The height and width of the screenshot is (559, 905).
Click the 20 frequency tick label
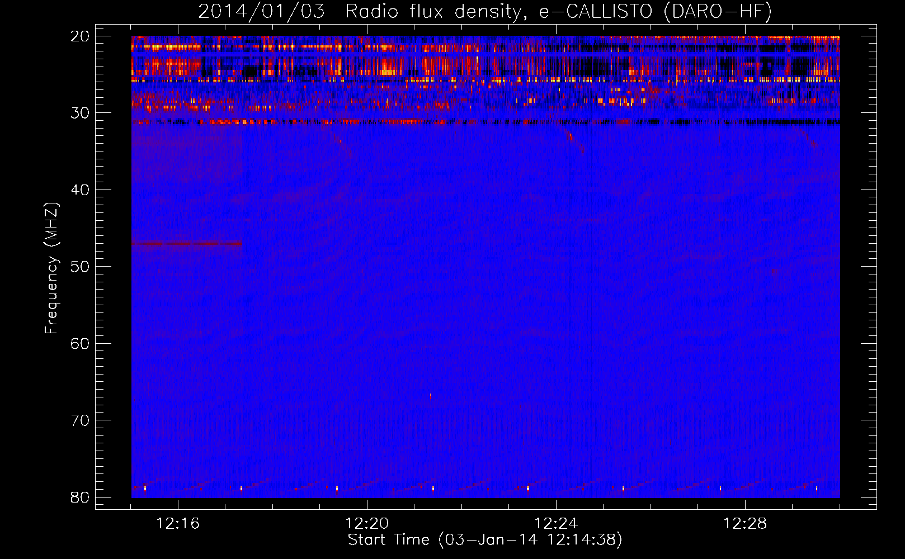81,36
